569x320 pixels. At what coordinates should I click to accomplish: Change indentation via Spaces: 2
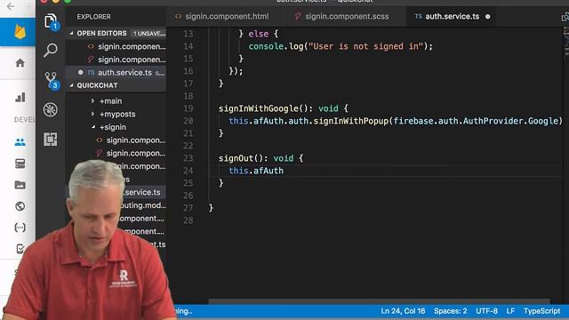(451, 311)
